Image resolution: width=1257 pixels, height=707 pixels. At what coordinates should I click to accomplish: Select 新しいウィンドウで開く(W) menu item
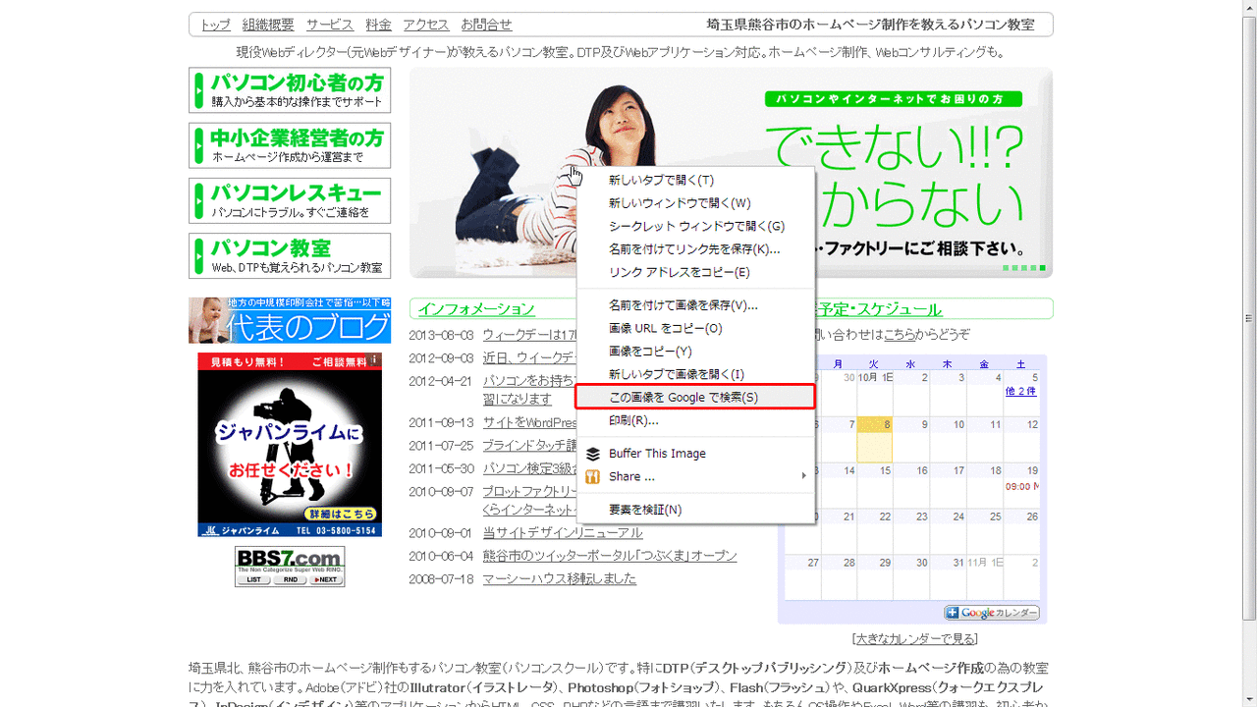pyautogui.click(x=694, y=203)
